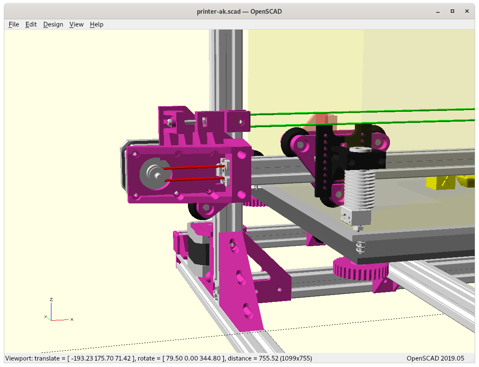Open the Help menu
479x367 pixels.
click(x=96, y=24)
